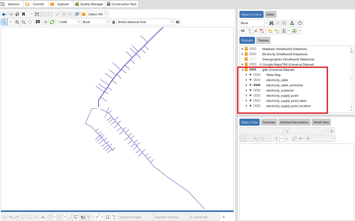Open help with the question mark icon
The width and height of the screenshot is (355, 221).
coord(300,23)
